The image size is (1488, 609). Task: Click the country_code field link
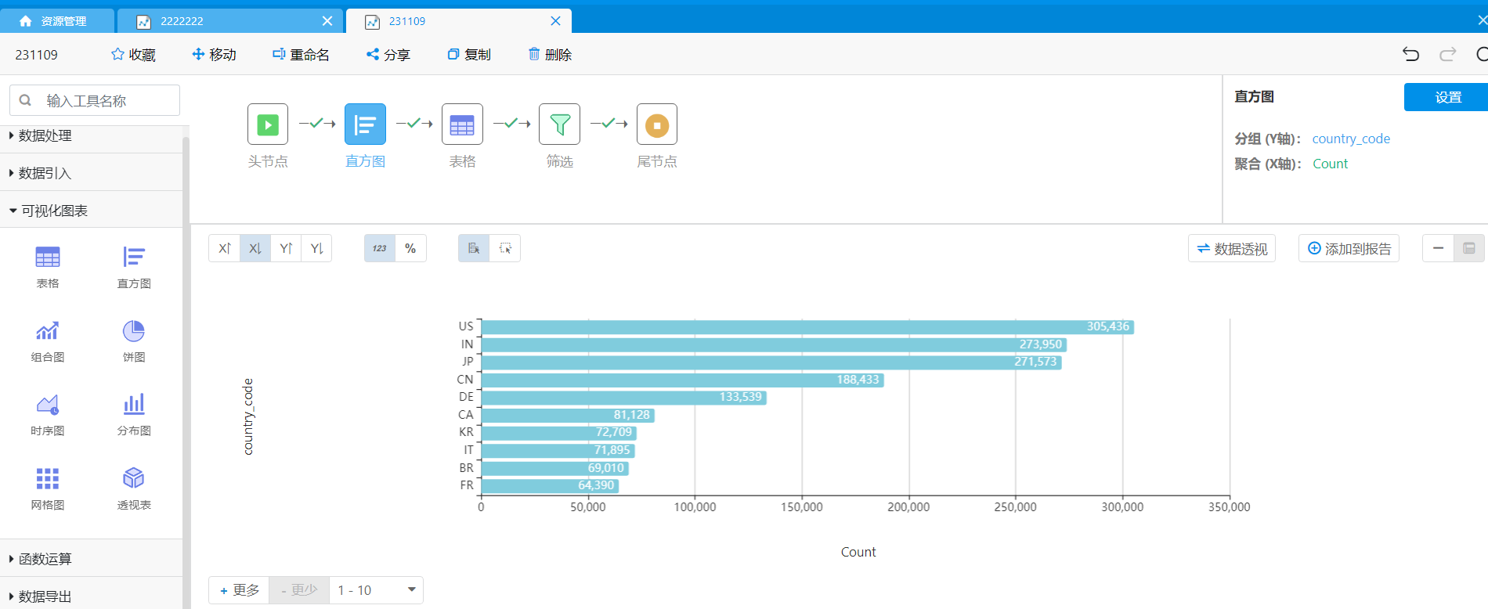pyautogui.click(x=1351, y=139)
